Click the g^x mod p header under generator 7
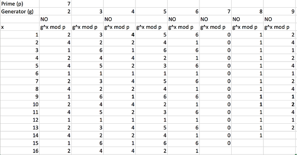This screenshot has width=297, height=155. tap(216, 27)
